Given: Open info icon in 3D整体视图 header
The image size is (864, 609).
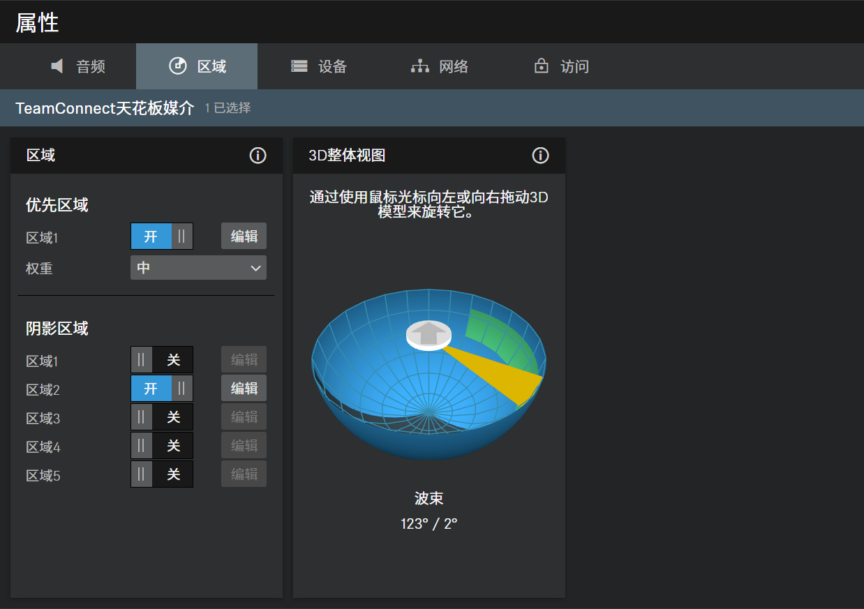Looking at the screenshot, I should pos(540,156).
